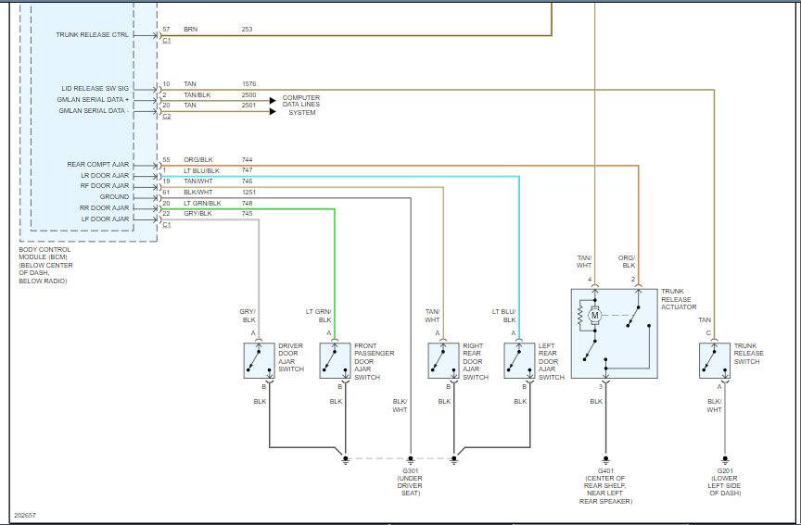Click the arrowhead on circuit 2501 wire
Image resolution: width=801 pixels, height=525 pixels.
pos(273,111)
